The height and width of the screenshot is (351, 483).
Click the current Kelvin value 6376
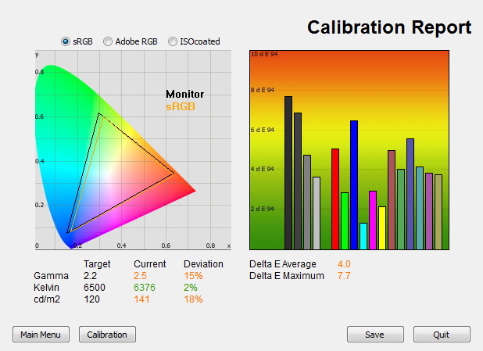[x=145, y=288]
